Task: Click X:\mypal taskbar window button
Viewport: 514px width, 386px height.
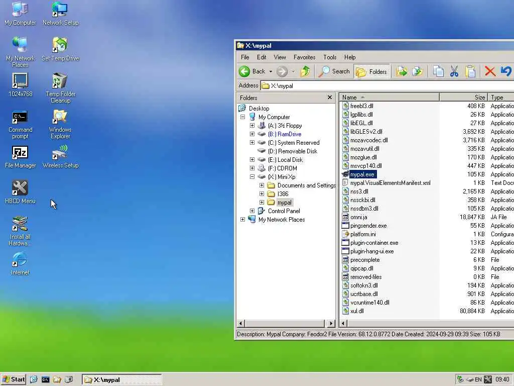Action: point(121,380)
